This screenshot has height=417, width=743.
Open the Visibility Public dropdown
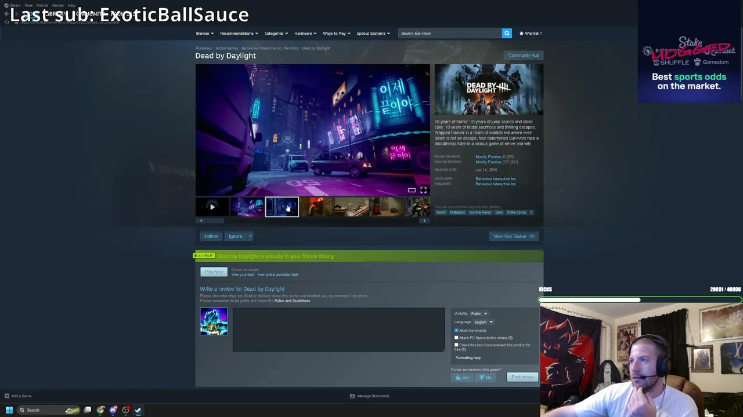[x=478, y=314]
